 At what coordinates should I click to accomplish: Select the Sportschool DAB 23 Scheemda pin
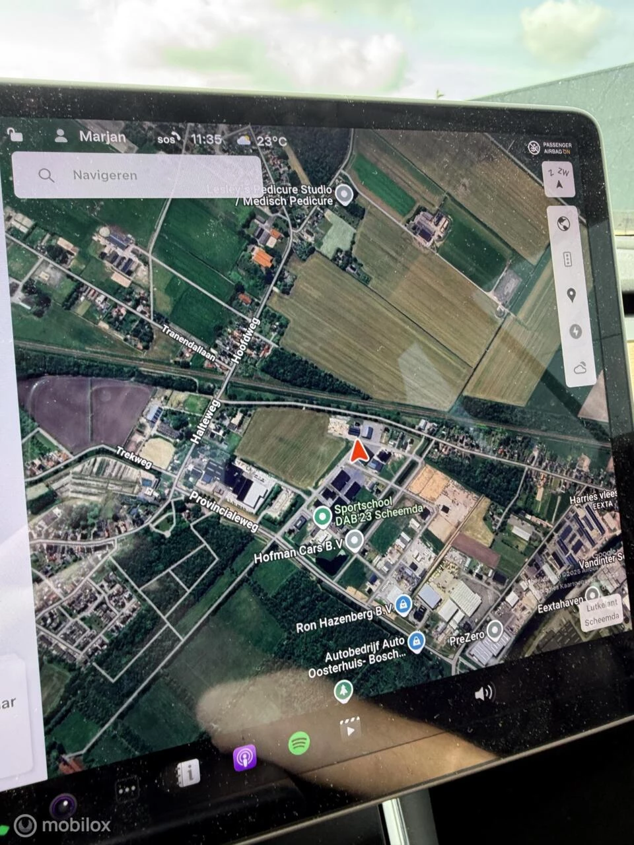(x=322, y=516)
